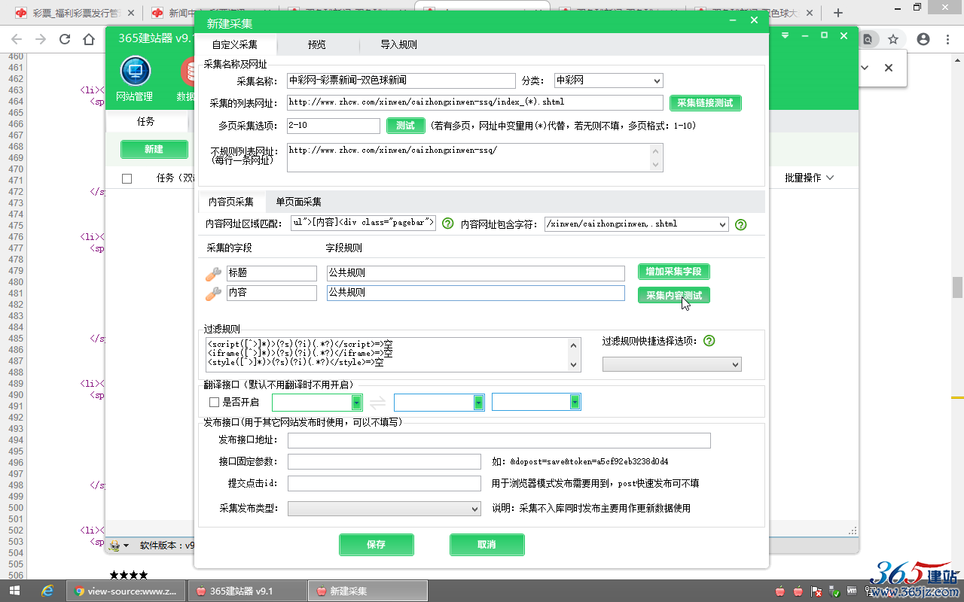Click the 数据 icon in 365建站器 toolbar
This screenshot has width=964, height=602.
click(188, 71)
